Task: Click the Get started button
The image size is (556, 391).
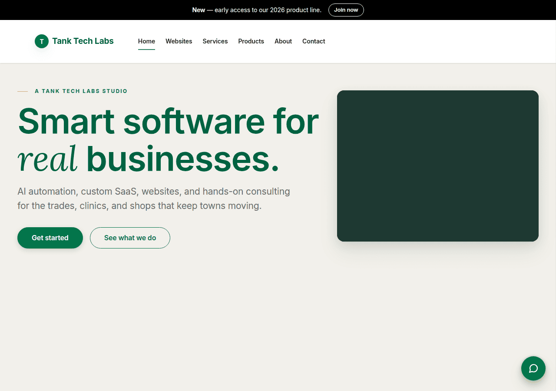Action: click(x=50, y=238)
